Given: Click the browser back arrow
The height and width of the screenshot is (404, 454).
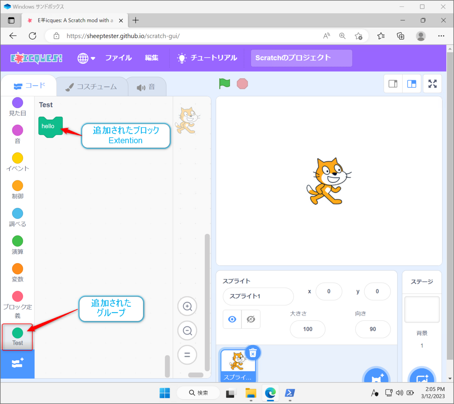Looking at the screenshot, I should point(13,36).
